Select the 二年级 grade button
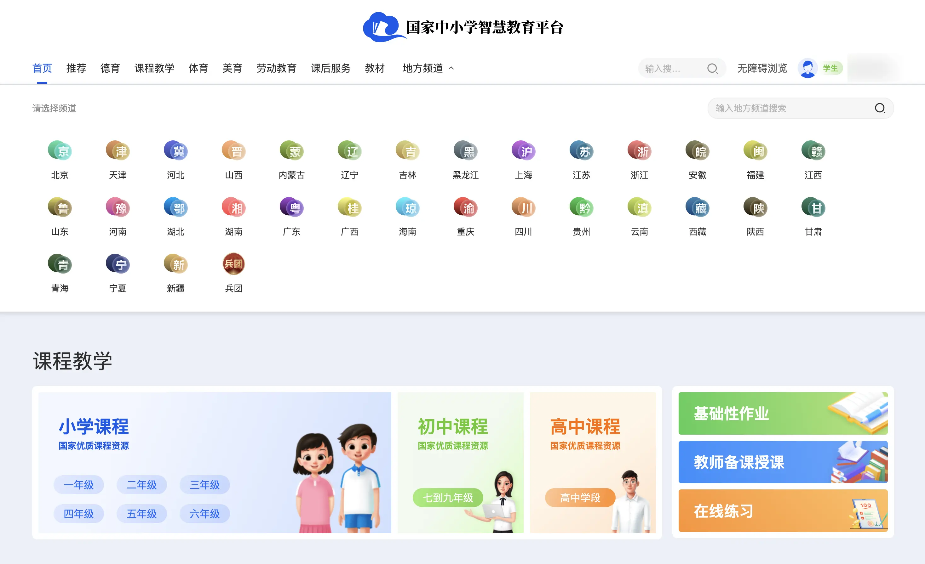 pos(142,485)
